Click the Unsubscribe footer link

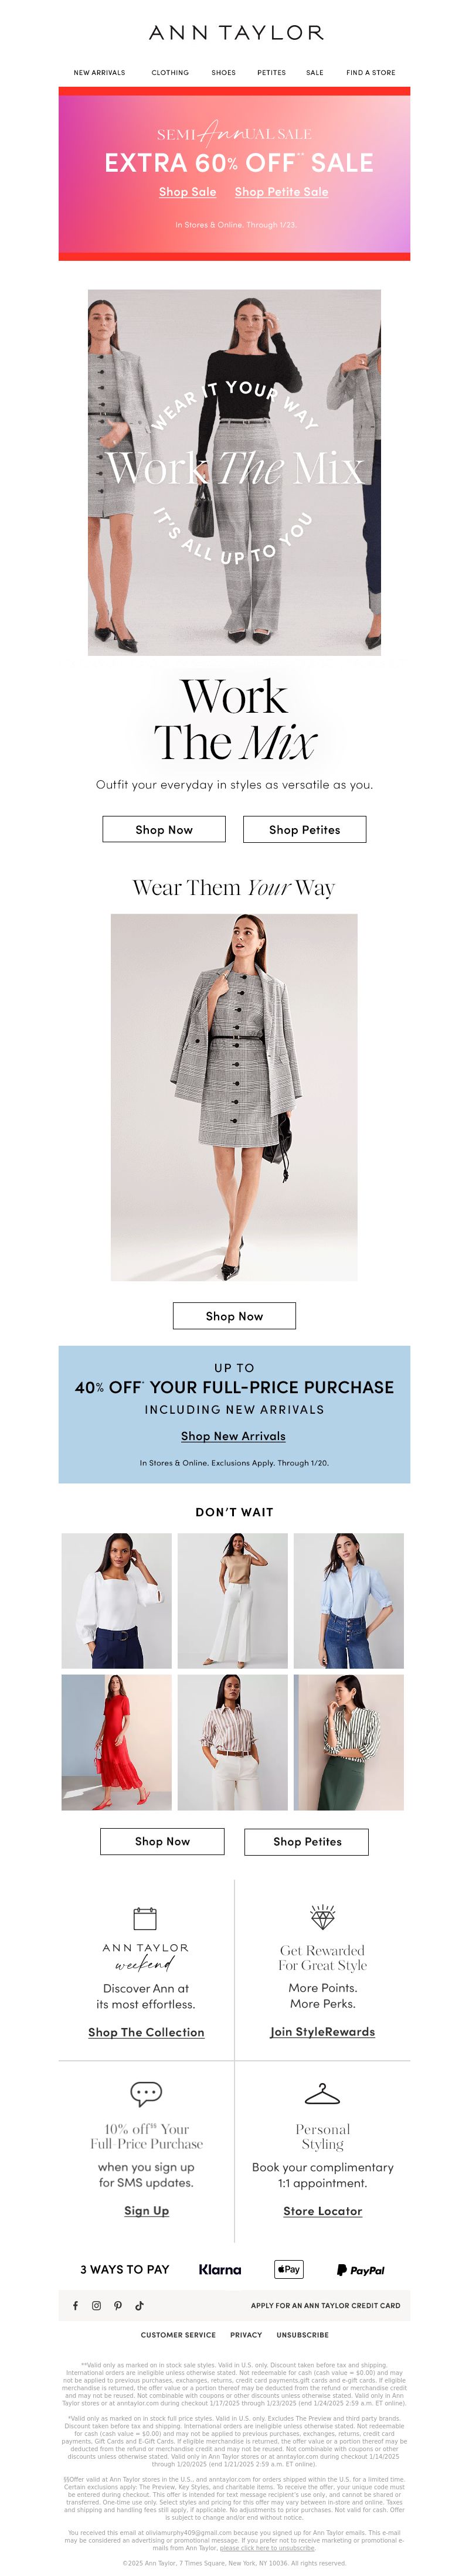[302, 2334]
